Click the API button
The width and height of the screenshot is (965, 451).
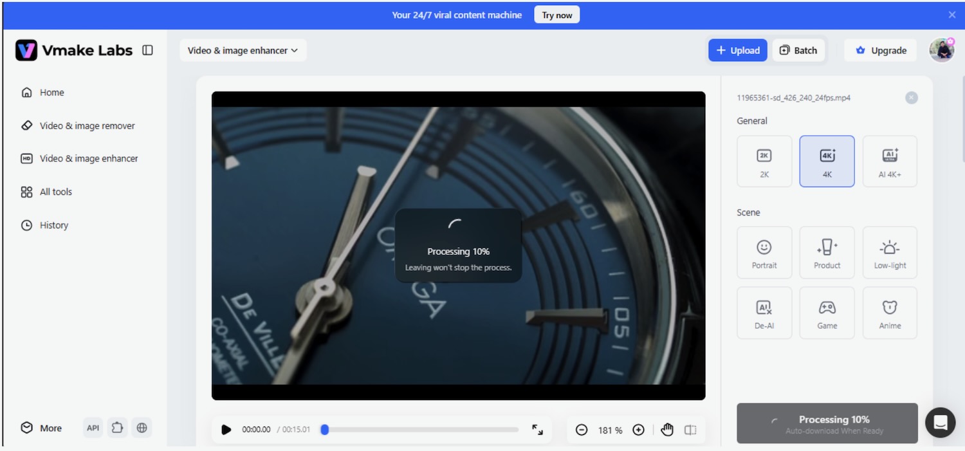coord(93,428)
